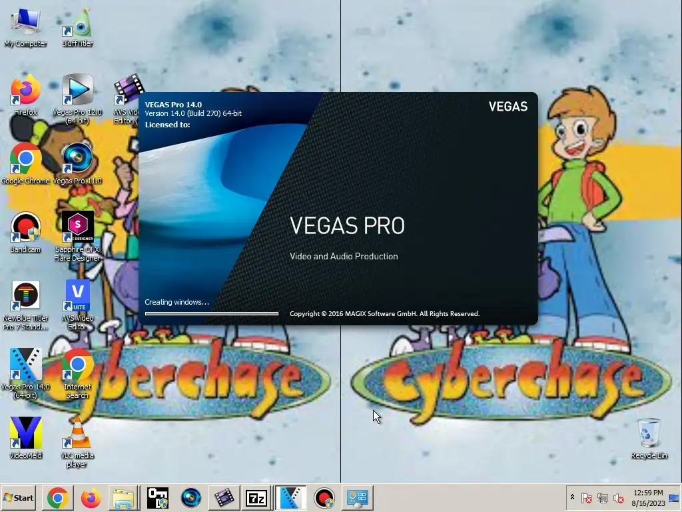Click the active Vegas Pro 14 taskbar button

pyautogui.click(x=290, y=497)
